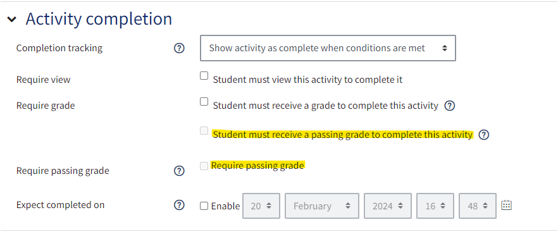
Task: Click help icon next to Require passing grade label
Action: click(x=179, y=171)
